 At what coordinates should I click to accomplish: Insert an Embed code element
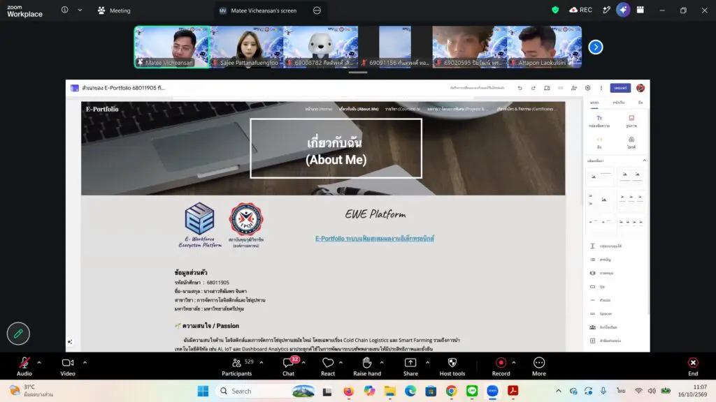[599, 142]
